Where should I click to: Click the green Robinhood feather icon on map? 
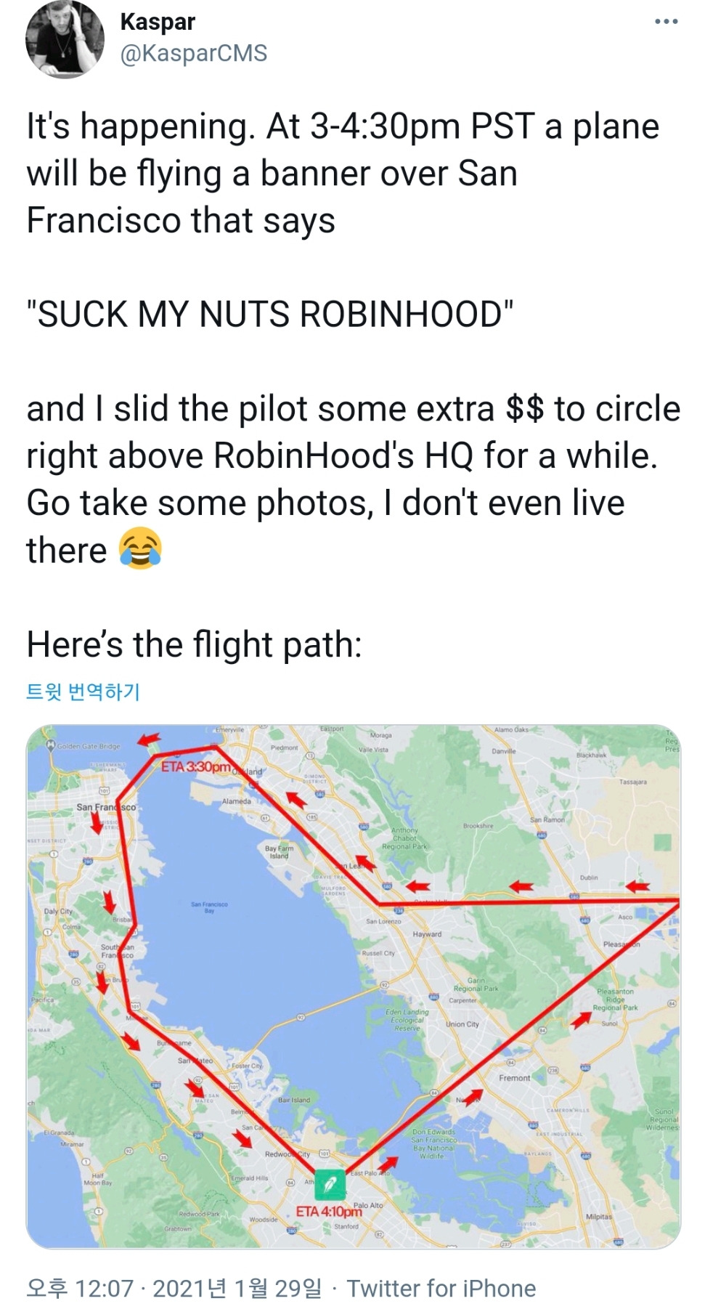[x=330, y=1186]
